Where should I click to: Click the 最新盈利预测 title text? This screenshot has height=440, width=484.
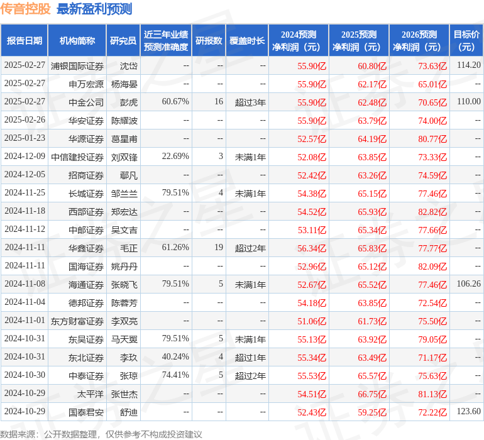coord(94,9)
